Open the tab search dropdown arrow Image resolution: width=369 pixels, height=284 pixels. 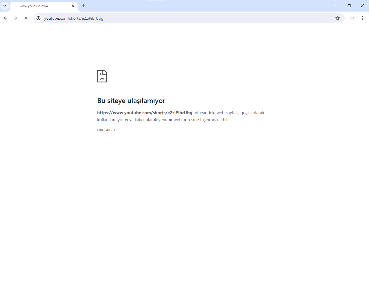[x=5, y=6]
